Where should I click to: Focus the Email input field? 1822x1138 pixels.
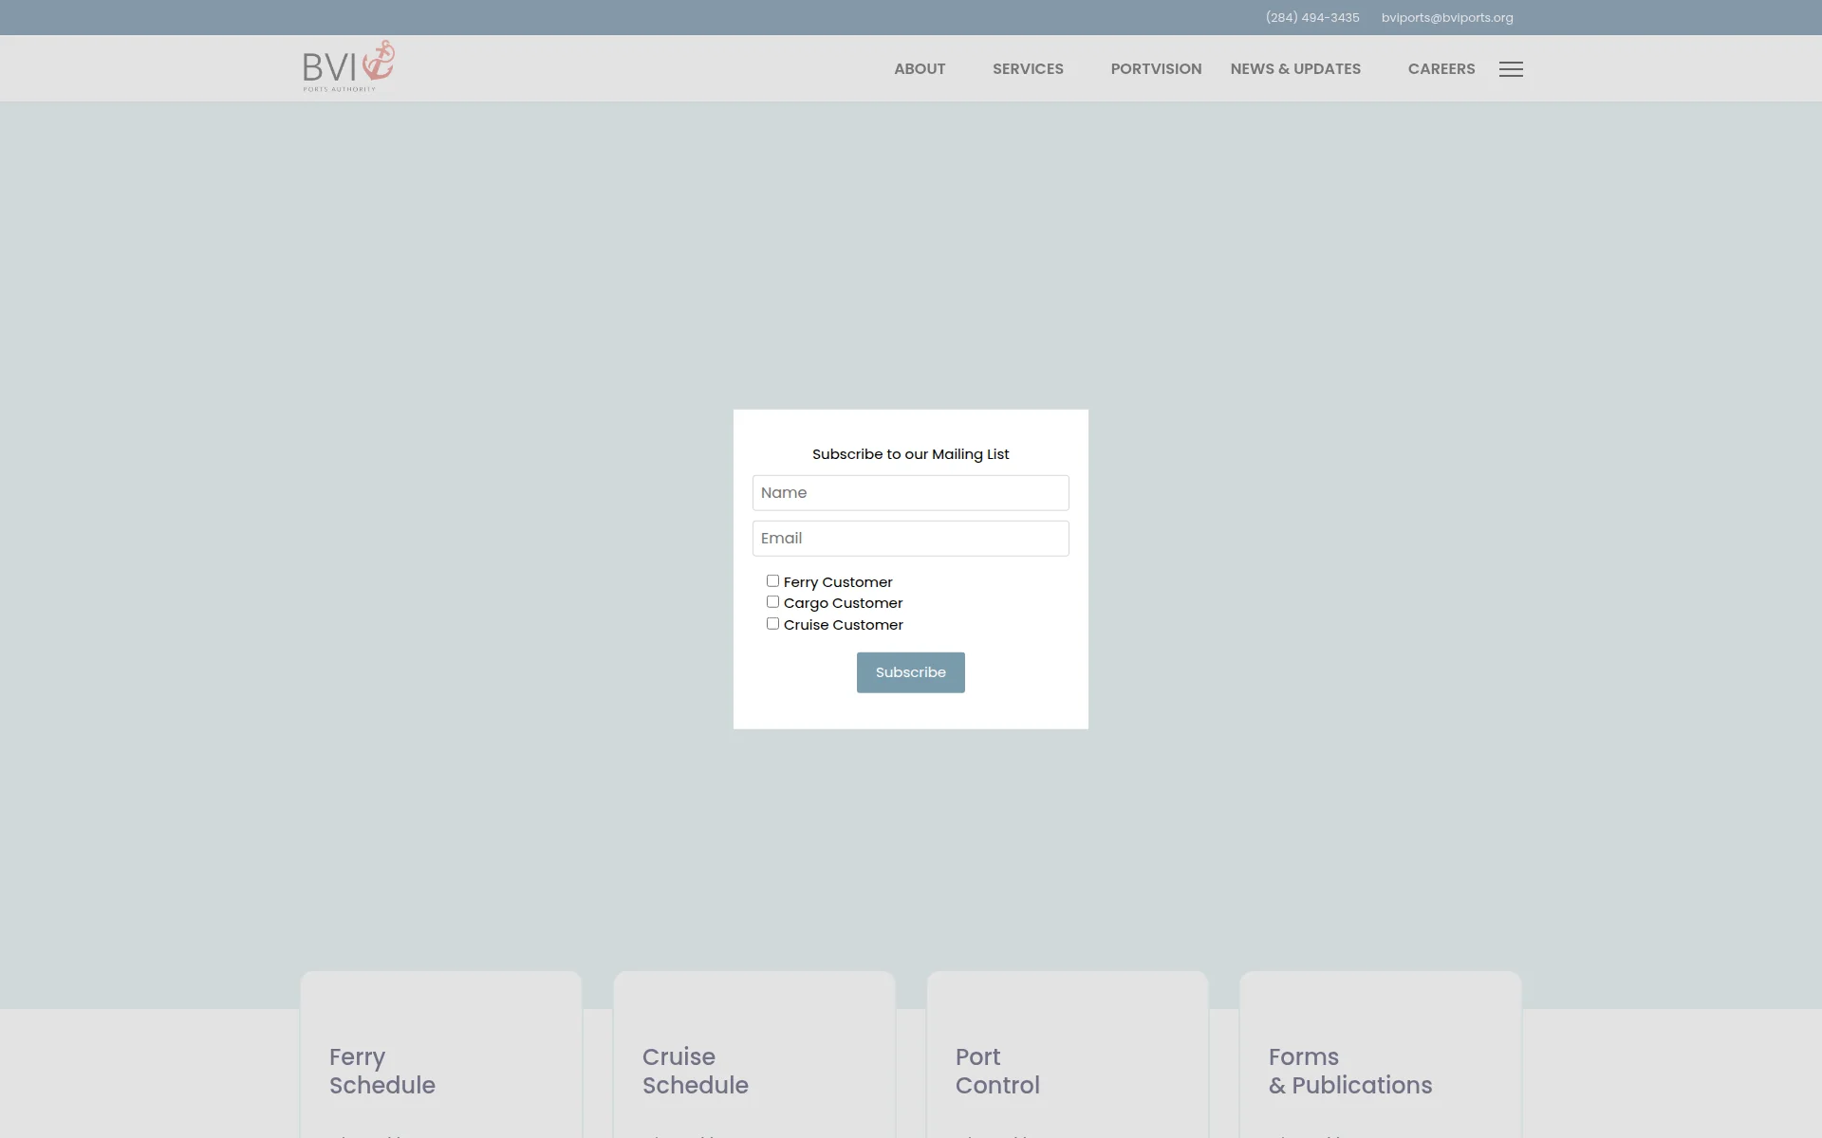pos(910,539)
